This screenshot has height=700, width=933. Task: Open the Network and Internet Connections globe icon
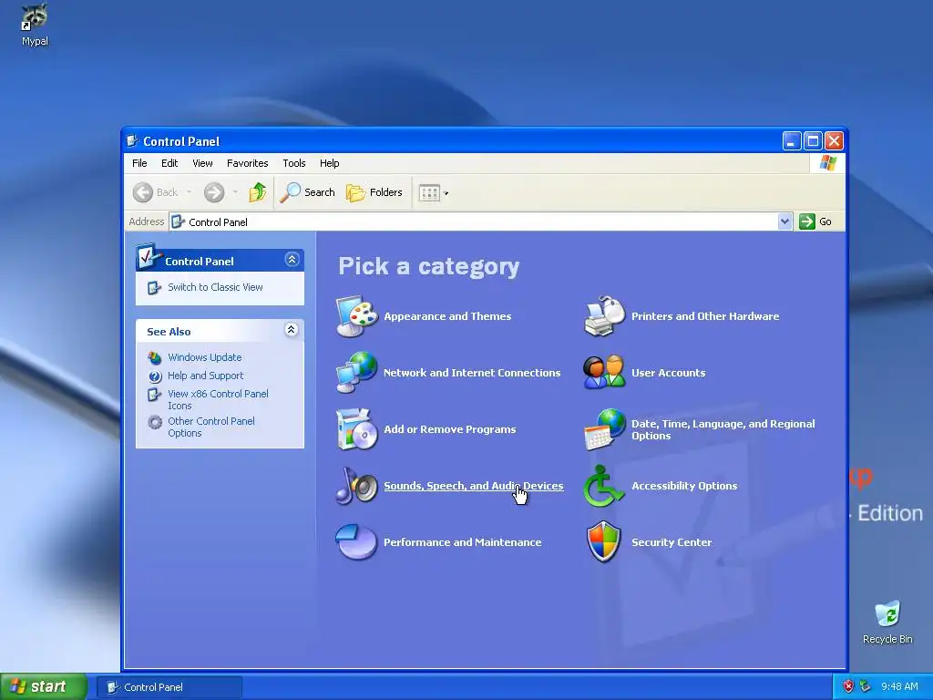click(356, 372)
